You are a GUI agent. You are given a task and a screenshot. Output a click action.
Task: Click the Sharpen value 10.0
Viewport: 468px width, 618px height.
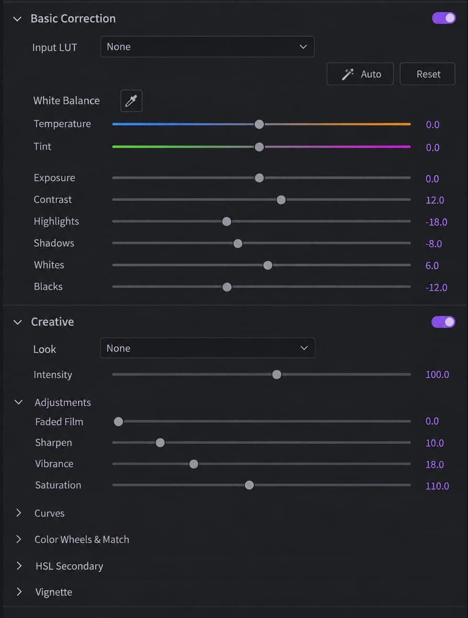(435, 443)
